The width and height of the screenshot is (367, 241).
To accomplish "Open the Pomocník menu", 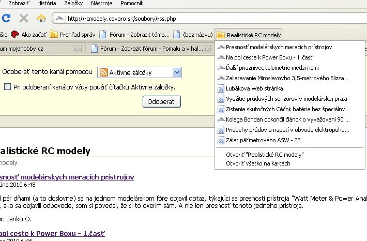I will [x=132, y=3].
